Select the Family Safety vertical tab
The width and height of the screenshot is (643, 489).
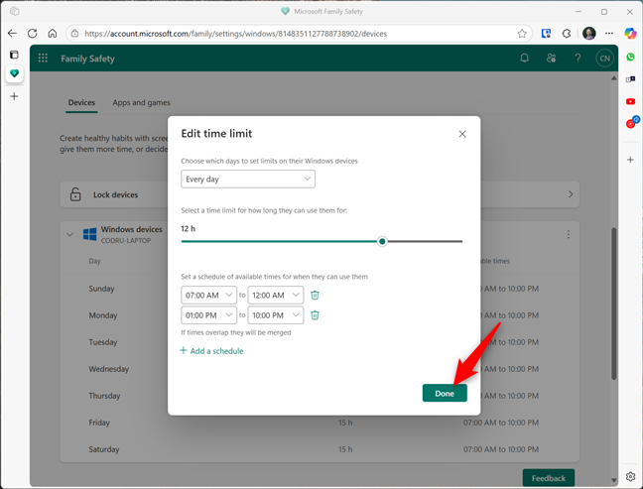(14, 73)
